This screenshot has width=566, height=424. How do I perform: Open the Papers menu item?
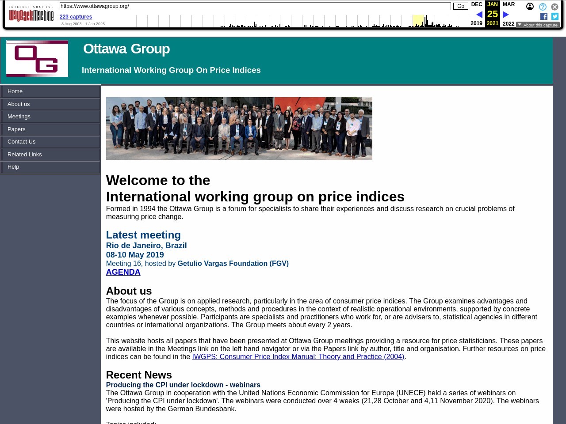tap(16, 129)
